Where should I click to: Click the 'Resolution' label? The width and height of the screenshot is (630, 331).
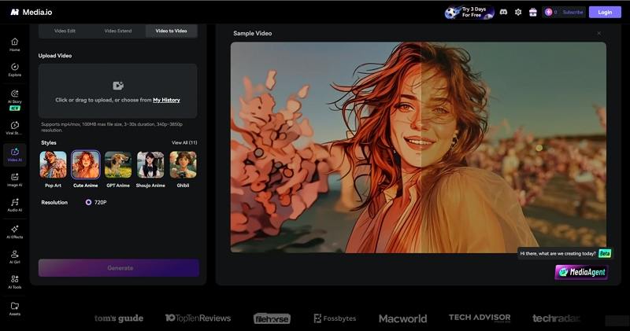point(54,202)
